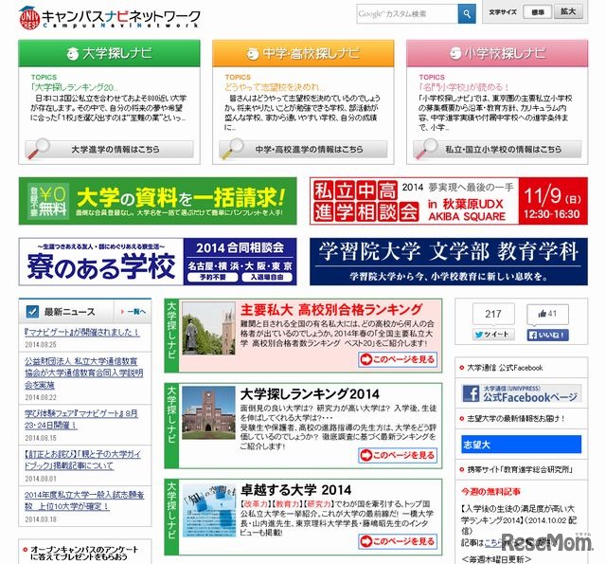This screenshot has height=564, width=606.
Task: Set text size to 拡大
Action: (568, 11)
